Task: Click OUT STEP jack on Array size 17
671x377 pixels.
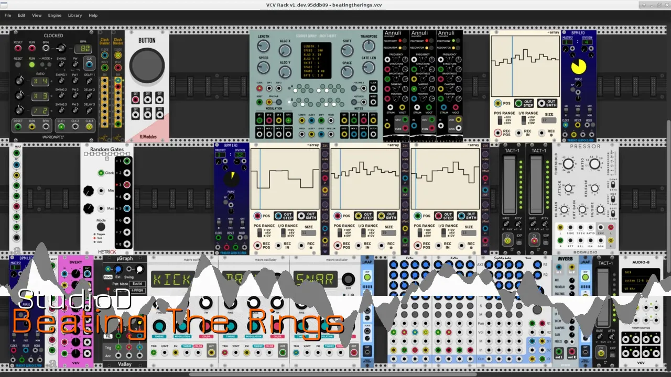Action: [x=518, y=103]
